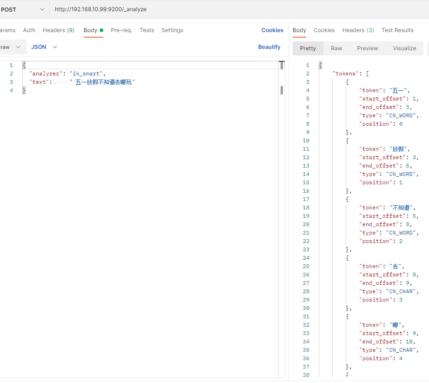The height and width of the screenshot is (383, 429).
Task: Show the response Preview view
Action: (x=368, y=48)
